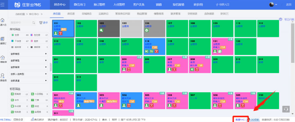Click the guest icon in room 121
Viewport: 295px width, 122px height.
[x=215, y=51]
